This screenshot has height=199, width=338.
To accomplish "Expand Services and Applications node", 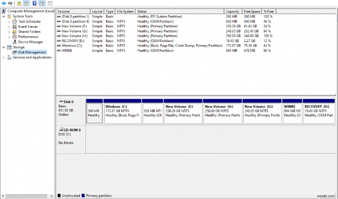I will coord(4,58).
